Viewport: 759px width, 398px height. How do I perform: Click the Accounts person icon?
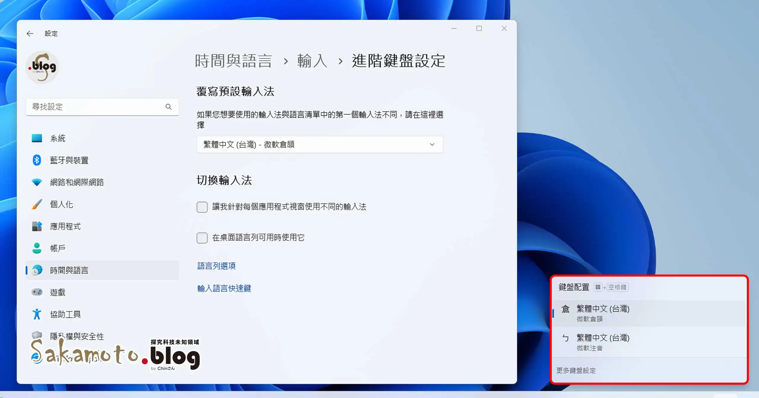[x=37, y=248]
